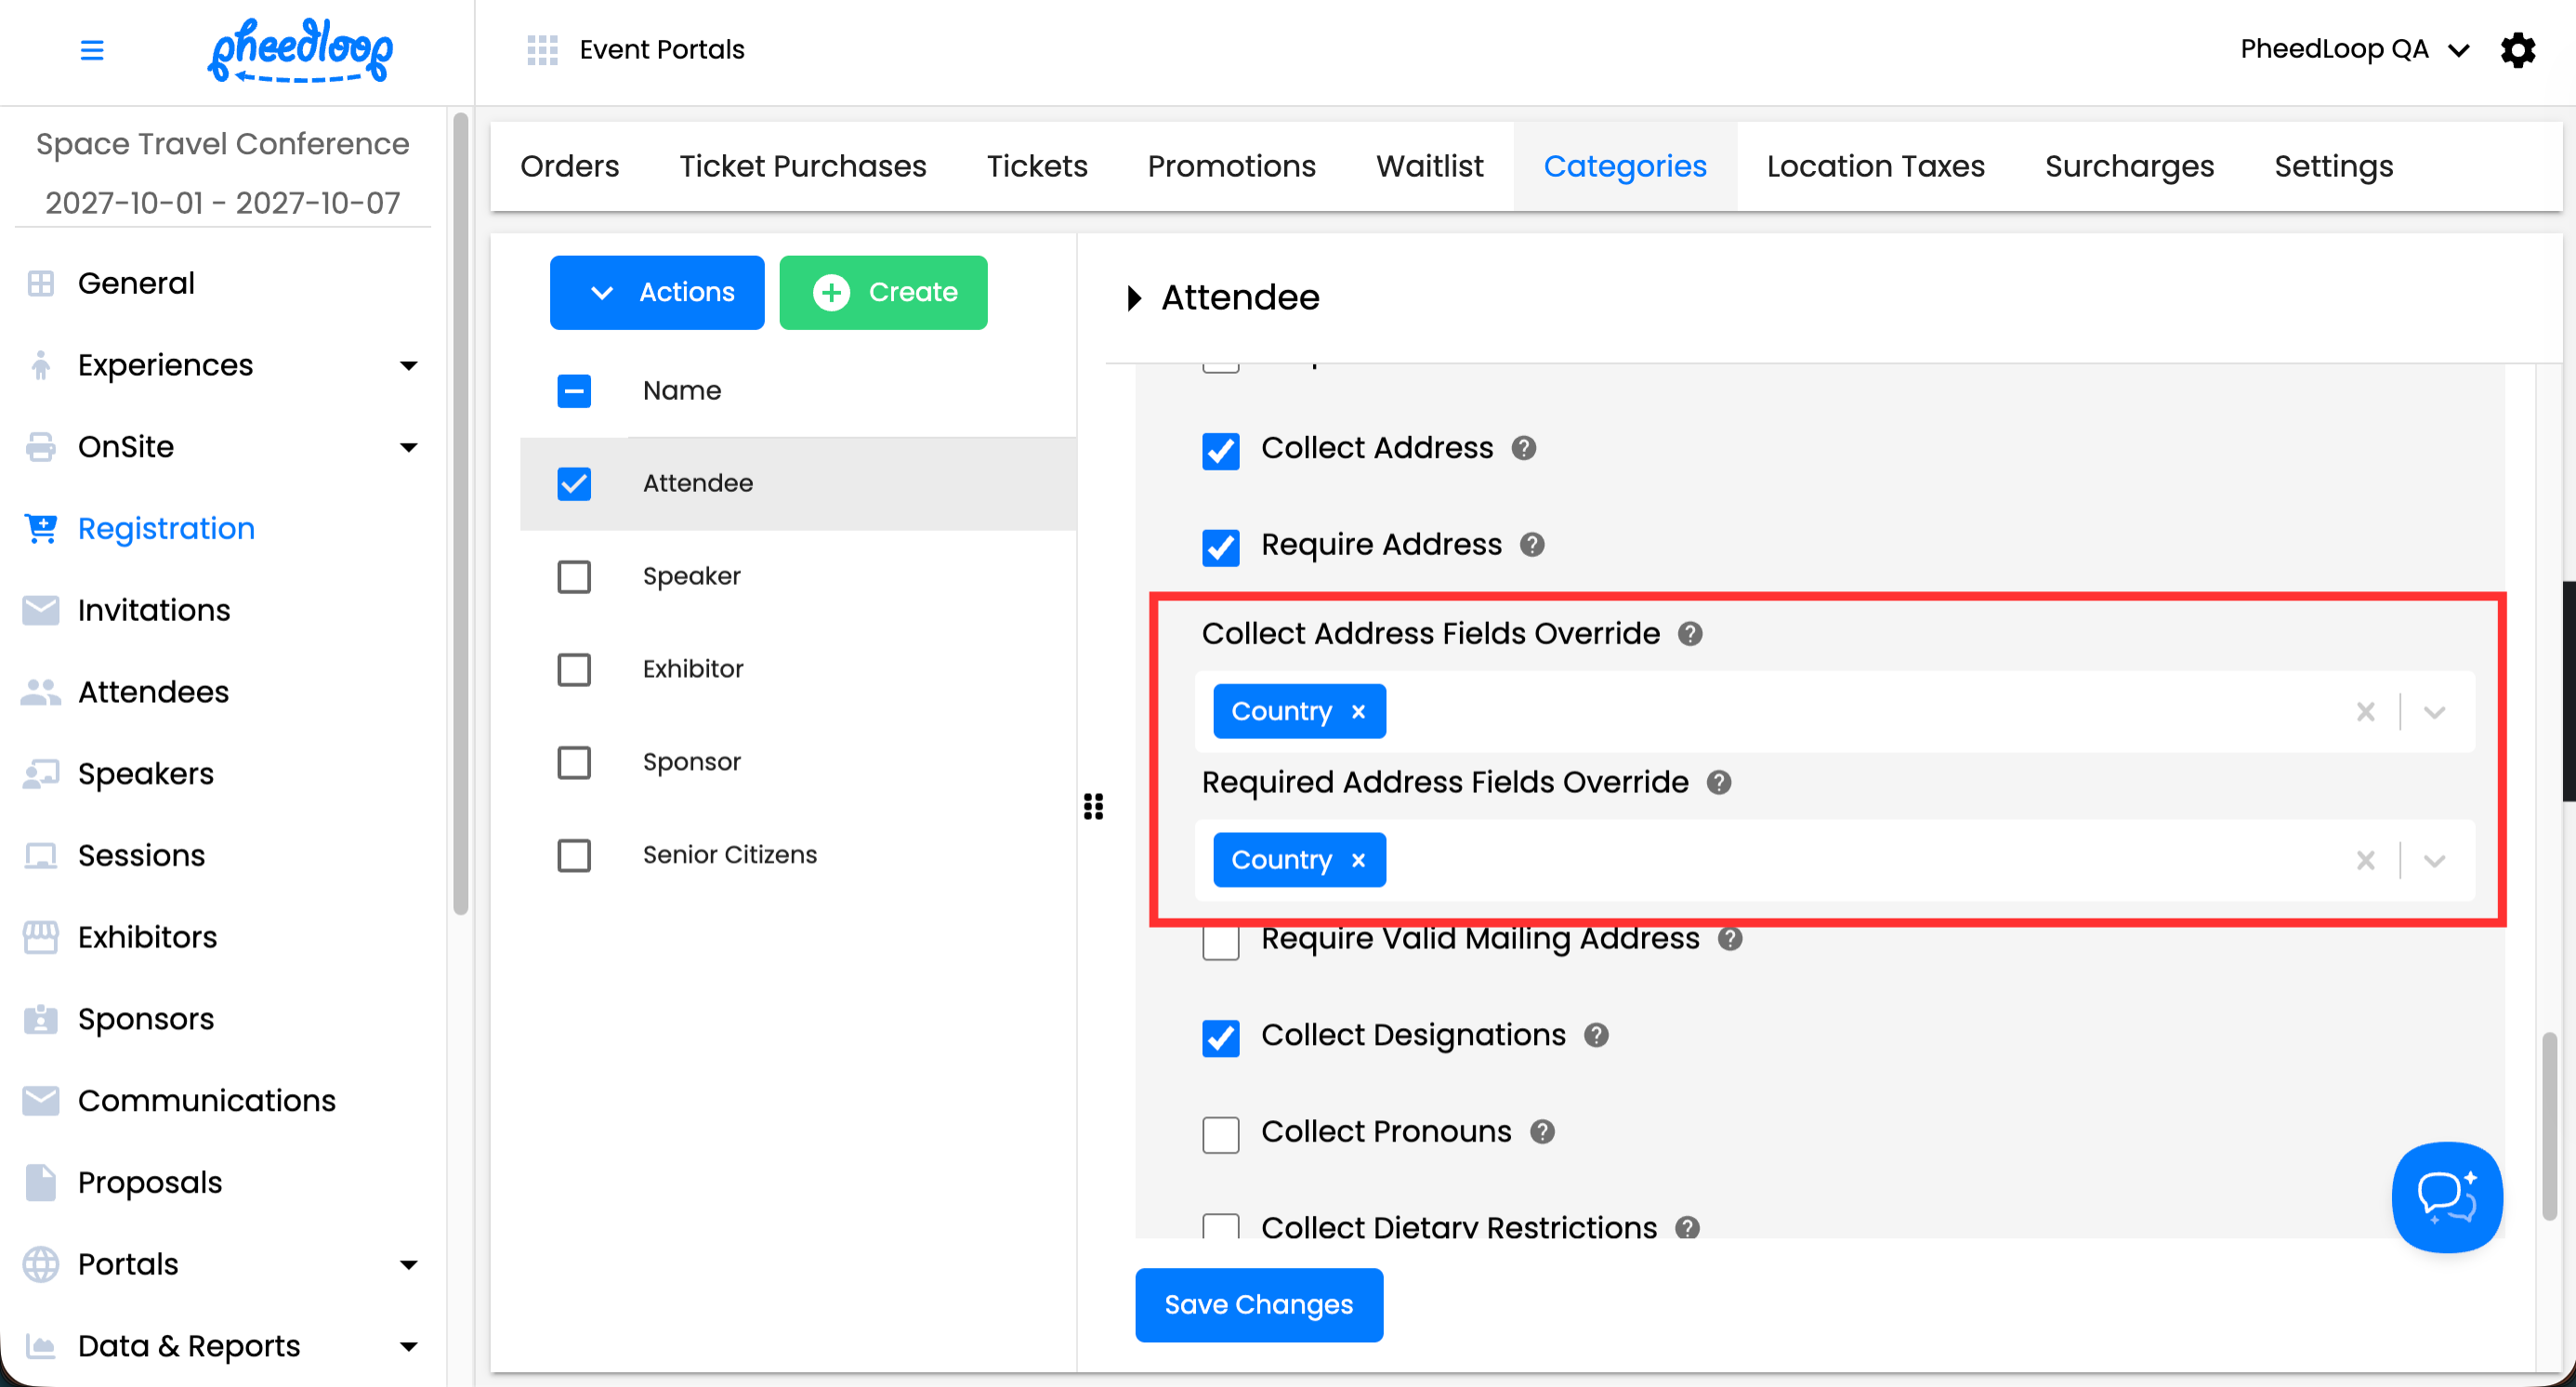
Task: Click help icon for Required Address Fields Override
Action: tap(1718, 782)
